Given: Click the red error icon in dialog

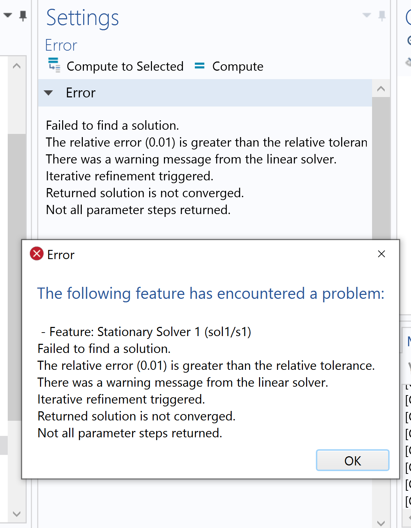Looking at the screenshot, I should 37,254.
